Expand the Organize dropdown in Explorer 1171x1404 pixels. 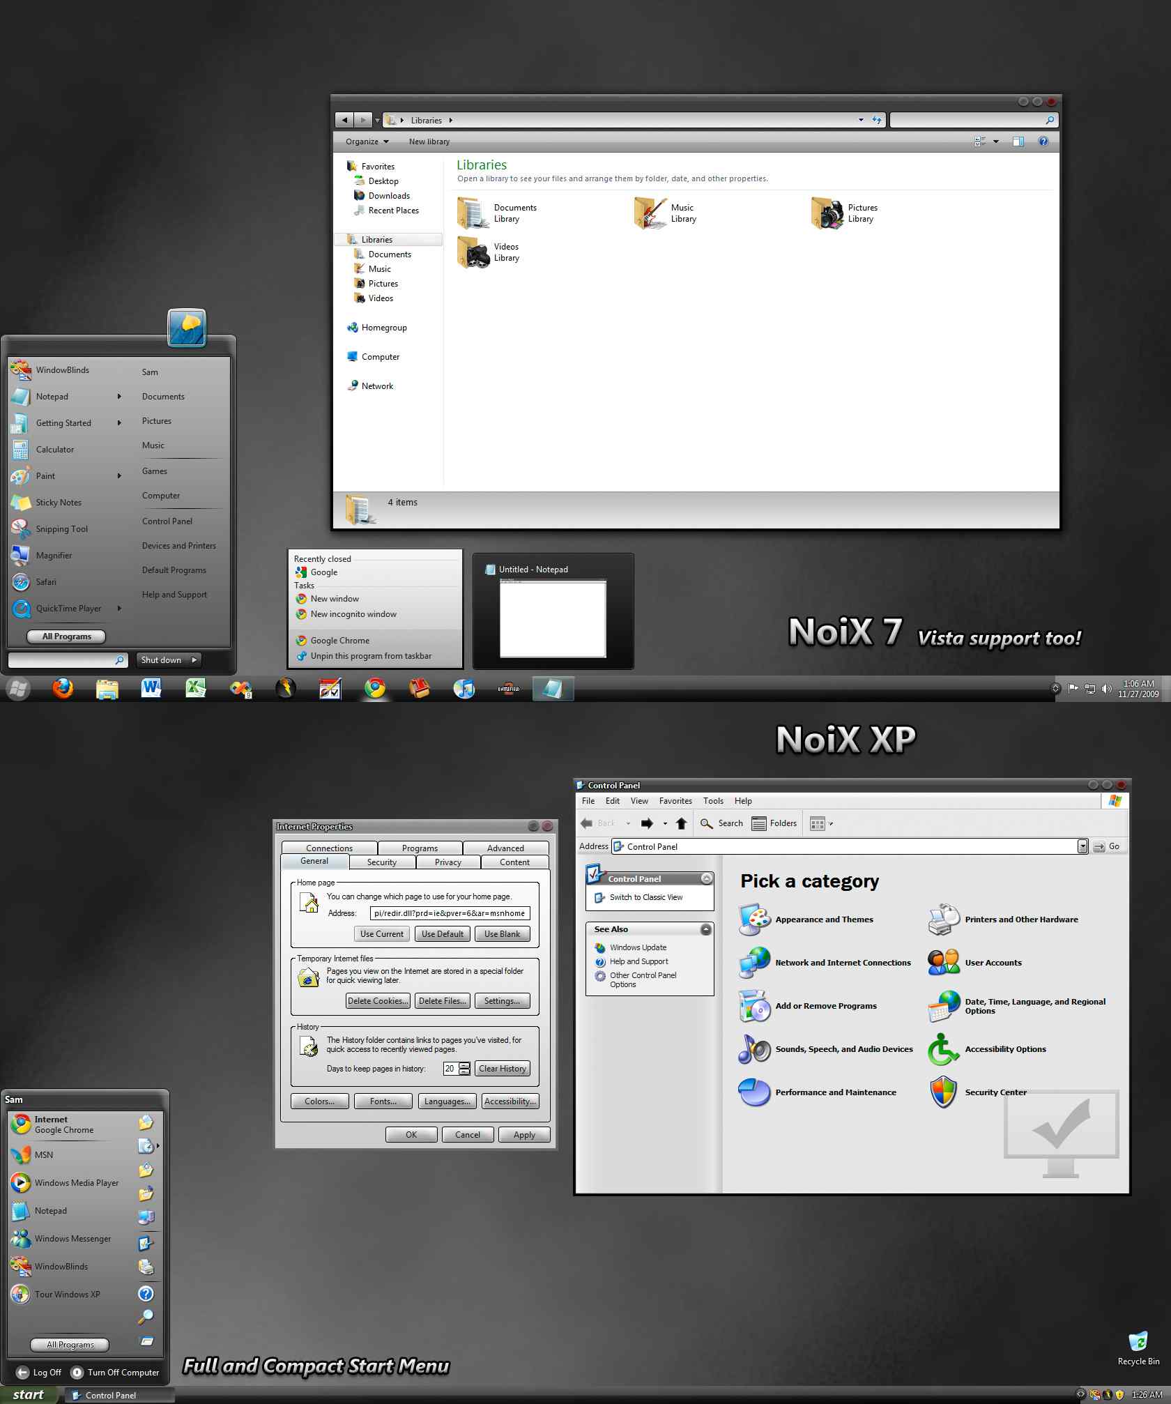(367, 142)
